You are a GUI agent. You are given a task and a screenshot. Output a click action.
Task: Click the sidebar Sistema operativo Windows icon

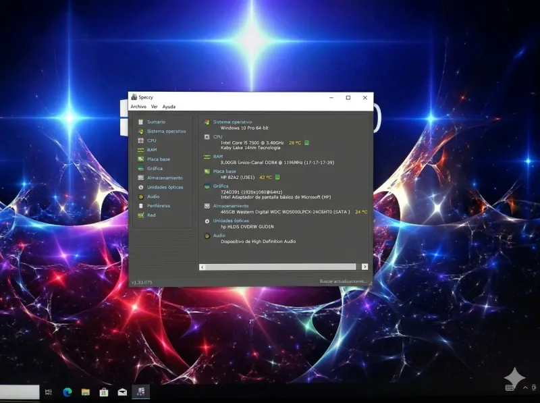[x=140, y=131]
